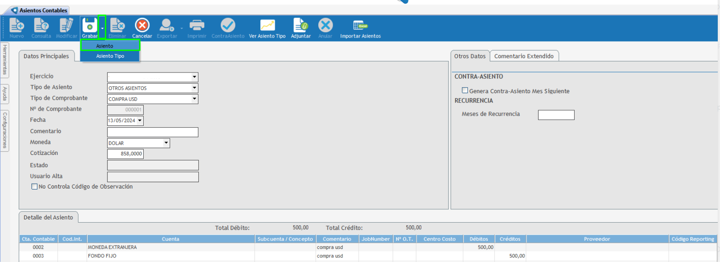Select Asiento in the Grabar menu
This screenshot has height=262, width=720.
[x=110, y=46]
